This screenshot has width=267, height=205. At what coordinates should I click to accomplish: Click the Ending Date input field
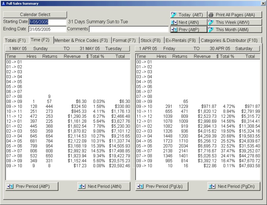click(x=47, y=29)
